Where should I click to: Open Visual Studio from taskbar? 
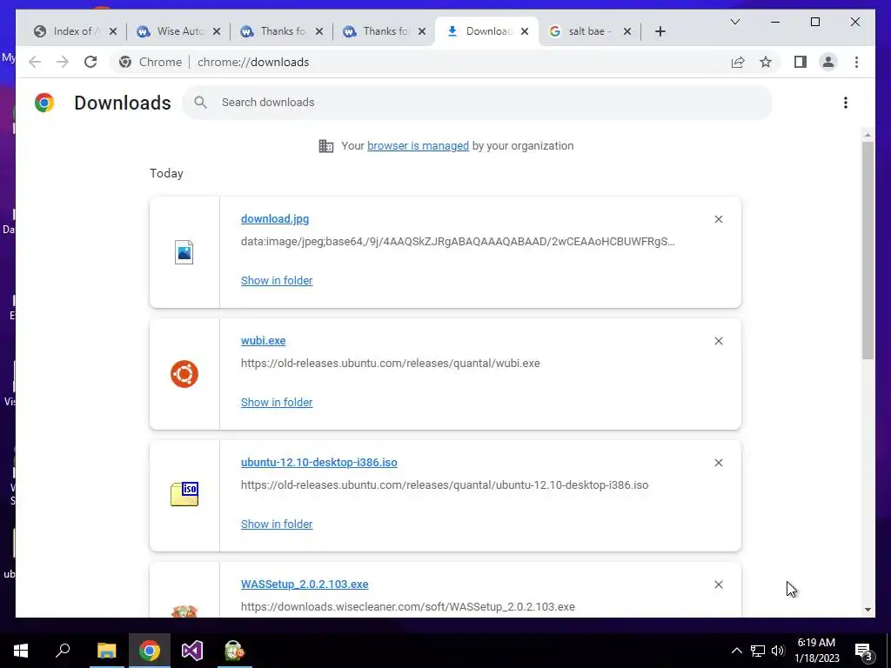pyautogui.click(x=192, y=651)
